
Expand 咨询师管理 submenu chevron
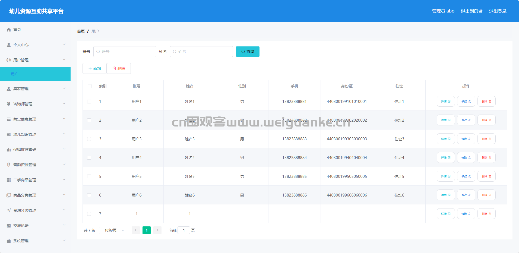pyautogui.click(x=64, y=103)
